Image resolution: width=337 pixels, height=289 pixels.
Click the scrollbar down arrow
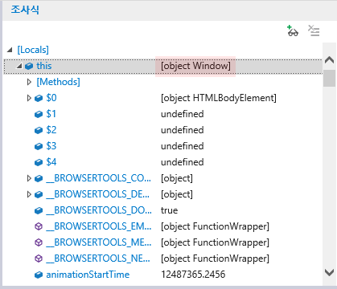pos(329,273)
